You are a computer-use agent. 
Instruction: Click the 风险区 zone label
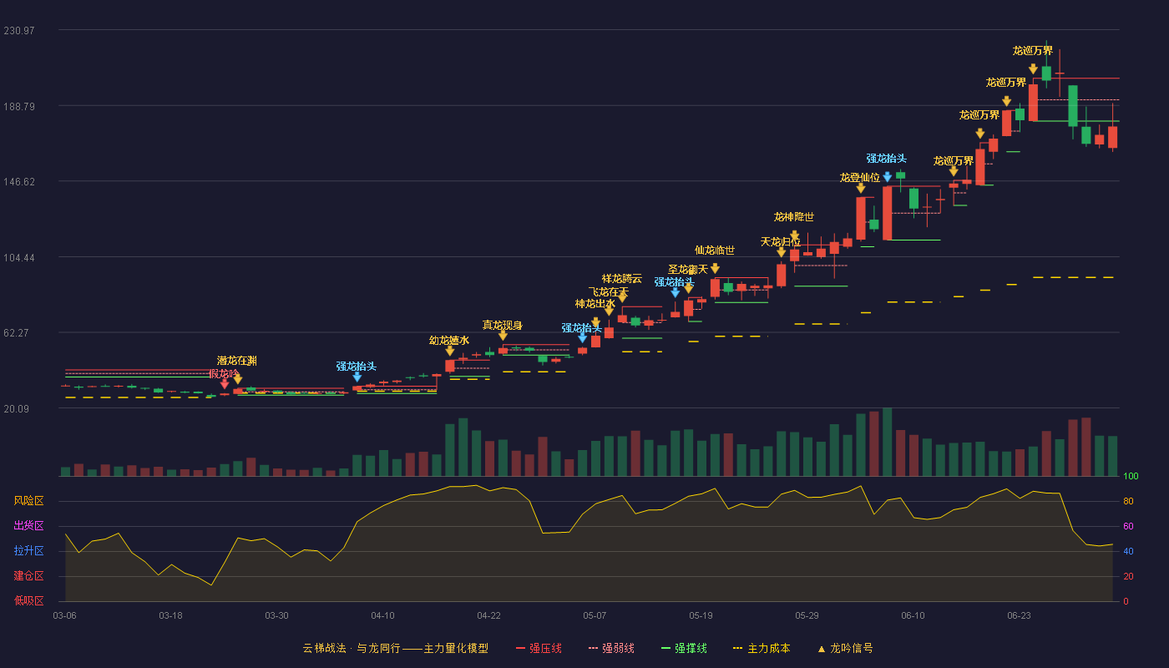point(29,500)
